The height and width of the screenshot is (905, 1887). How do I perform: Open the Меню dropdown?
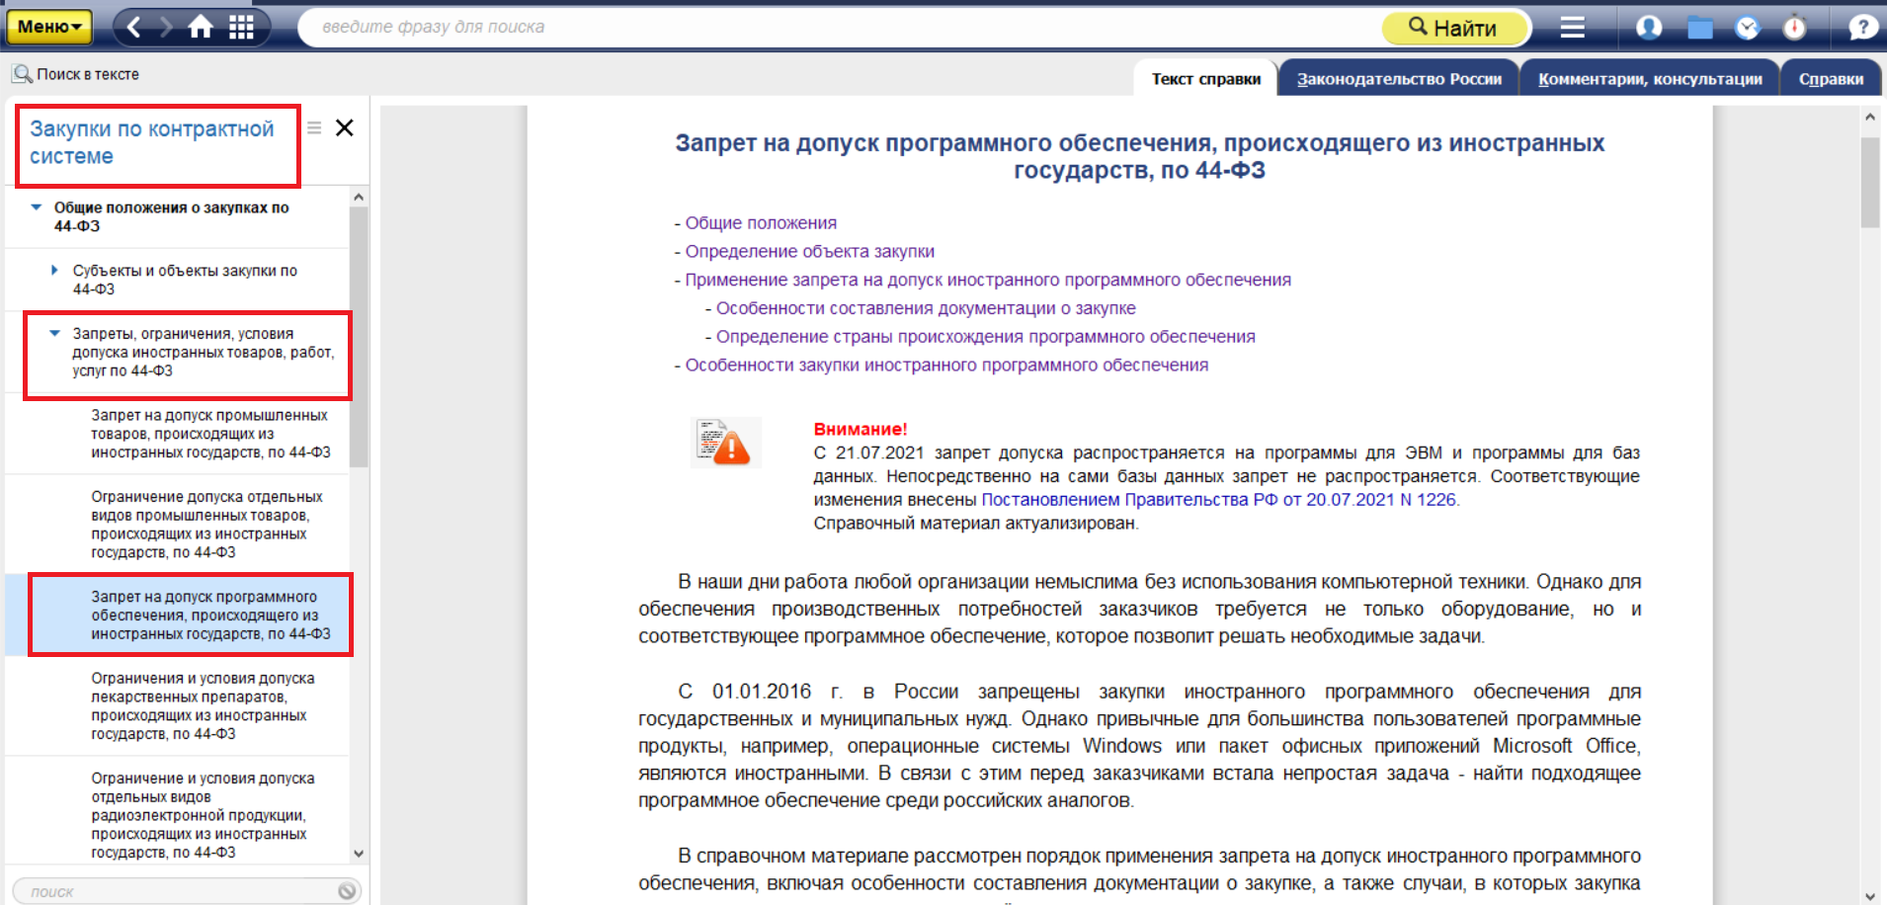click(48, 27)
